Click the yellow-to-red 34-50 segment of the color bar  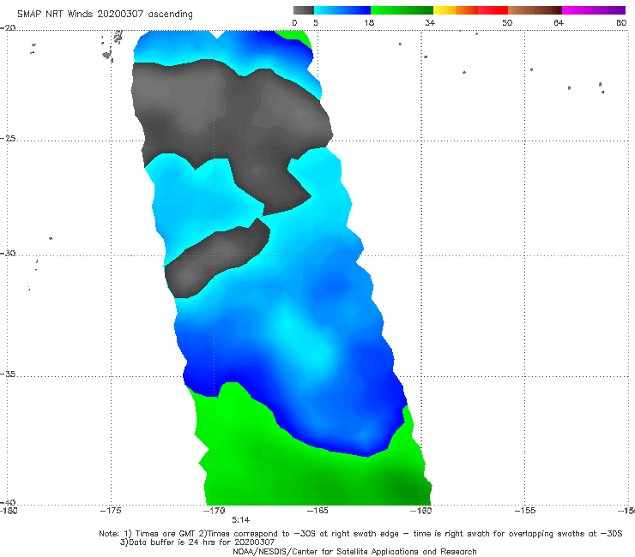coord(470,10)
